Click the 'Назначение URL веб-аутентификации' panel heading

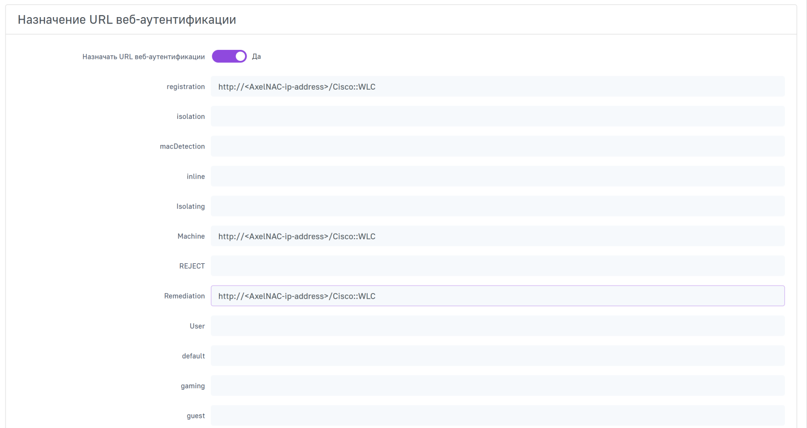(x=127, y=20)
